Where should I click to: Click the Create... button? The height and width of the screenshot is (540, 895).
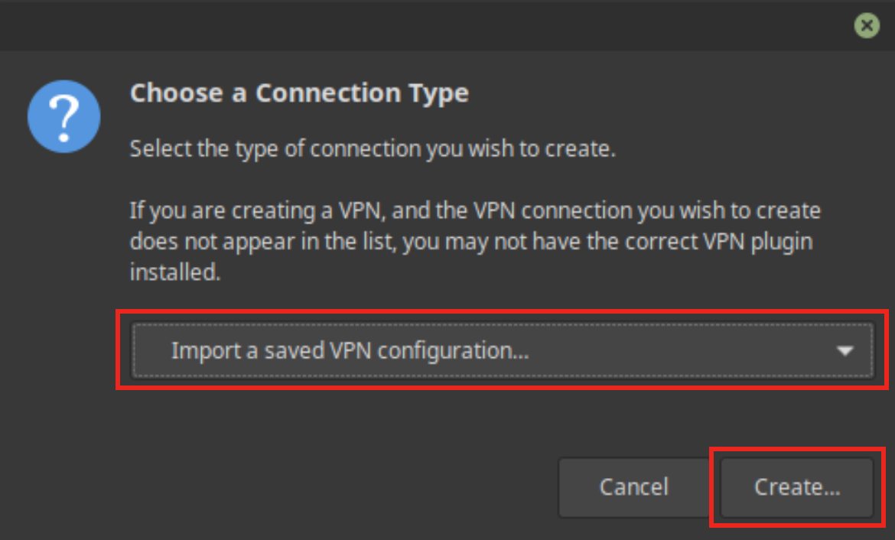796,487
